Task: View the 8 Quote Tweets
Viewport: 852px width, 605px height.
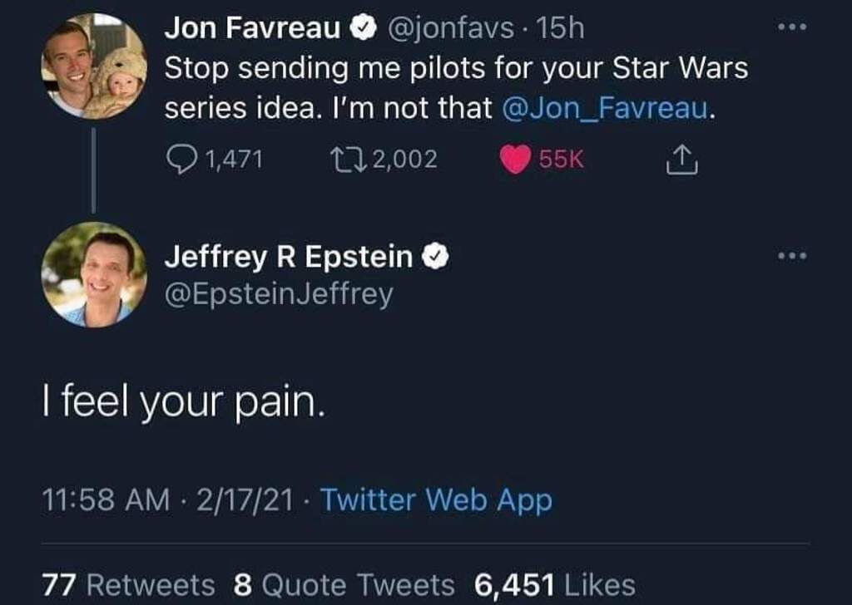Action: click(x=344, y=585)
